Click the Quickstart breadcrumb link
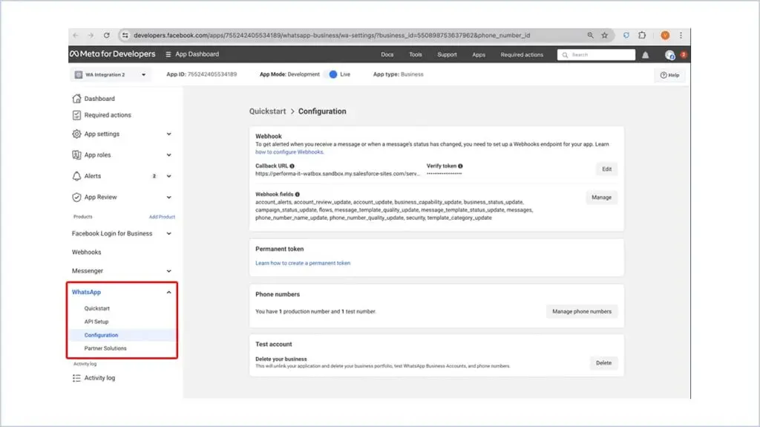This screenshot has height=427, width=760. click(x=267, y=111)
